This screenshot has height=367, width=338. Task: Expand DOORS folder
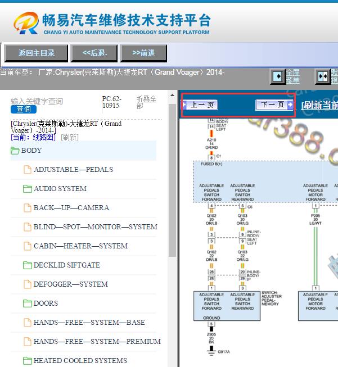click(x=46, y=303)
